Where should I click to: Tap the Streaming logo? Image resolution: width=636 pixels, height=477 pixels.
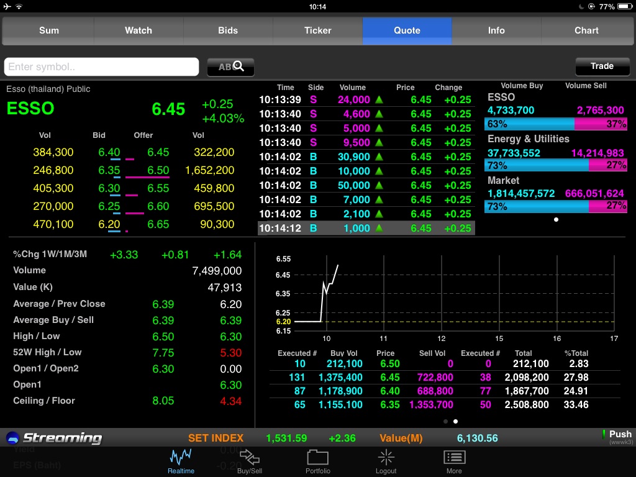[54, 438]
